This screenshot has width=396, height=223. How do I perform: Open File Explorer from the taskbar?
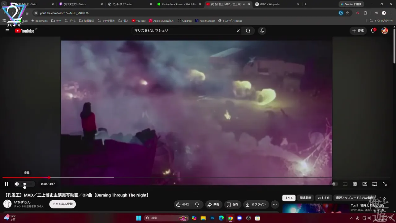tap(203, 218)
